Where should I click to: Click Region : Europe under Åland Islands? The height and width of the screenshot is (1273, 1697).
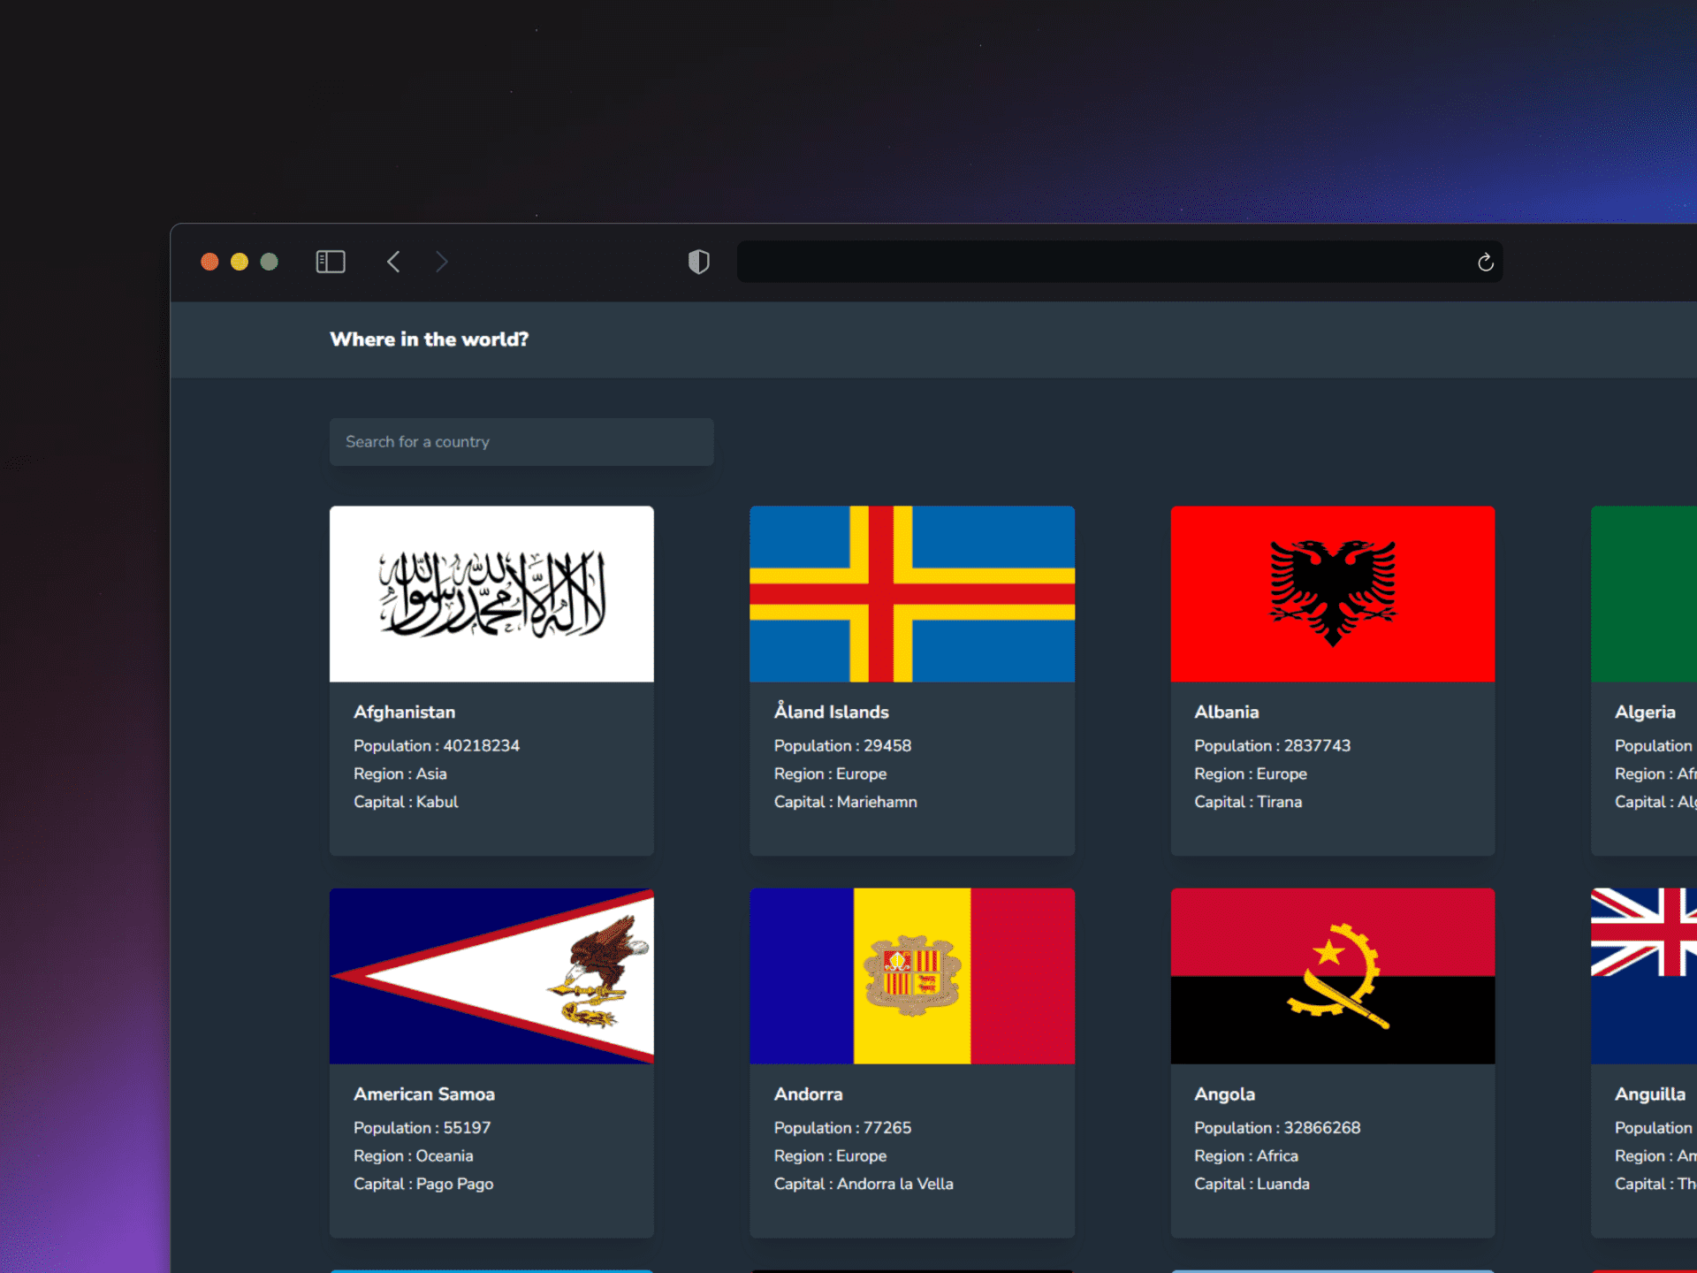[830, 774]
